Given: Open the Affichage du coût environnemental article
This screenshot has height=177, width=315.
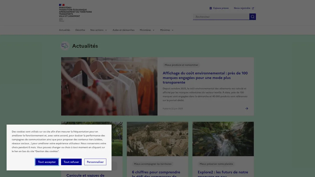Looking at the screenshot, I should (x=205, y=78).
